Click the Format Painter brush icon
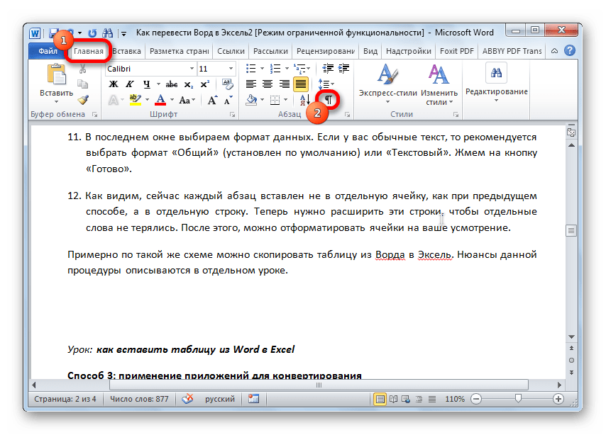 coord(83,100)
